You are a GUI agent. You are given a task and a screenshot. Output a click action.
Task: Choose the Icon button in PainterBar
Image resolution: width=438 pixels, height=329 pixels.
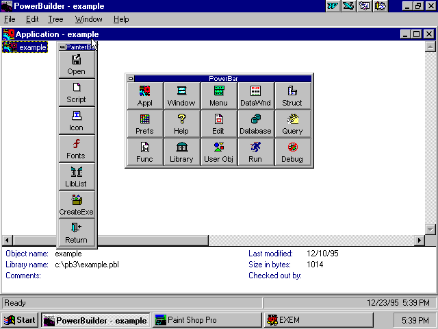coord(77,121)
